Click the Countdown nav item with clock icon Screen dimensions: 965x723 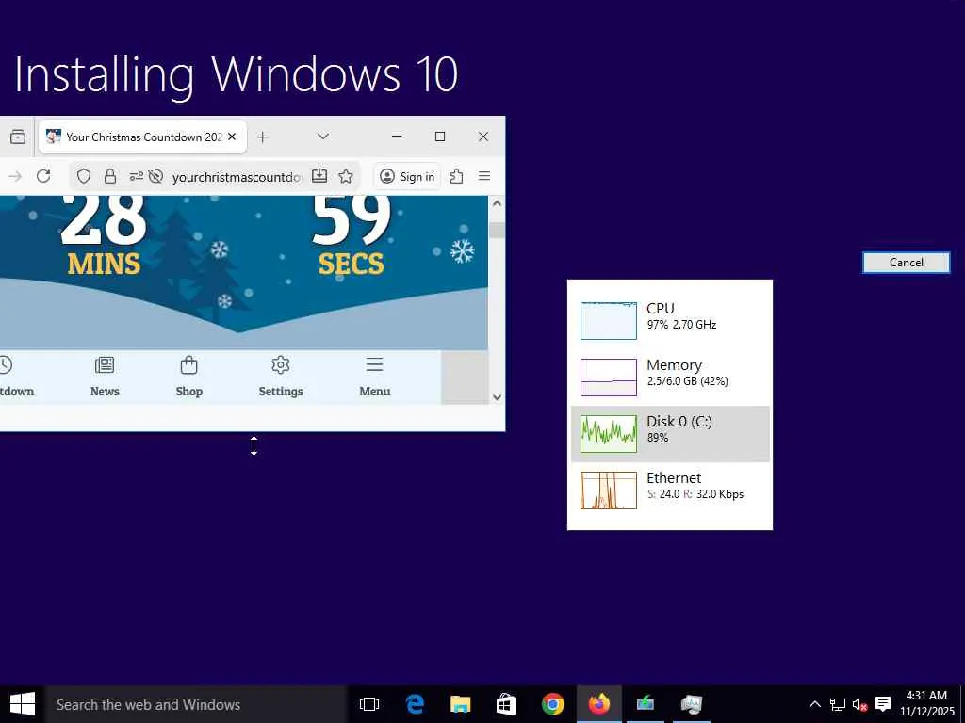(15, 377)
